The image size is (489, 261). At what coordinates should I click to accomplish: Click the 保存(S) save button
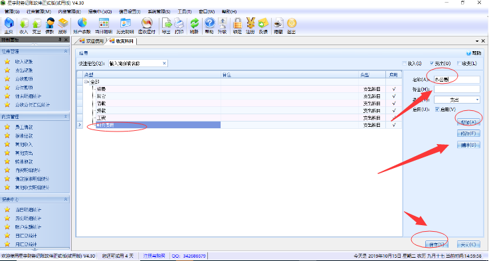[x=437, y=244]
